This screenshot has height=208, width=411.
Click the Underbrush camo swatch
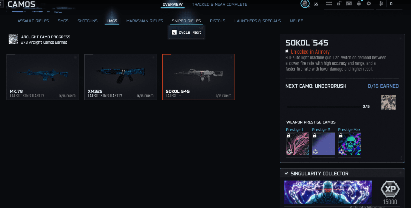tap(389, 102)
